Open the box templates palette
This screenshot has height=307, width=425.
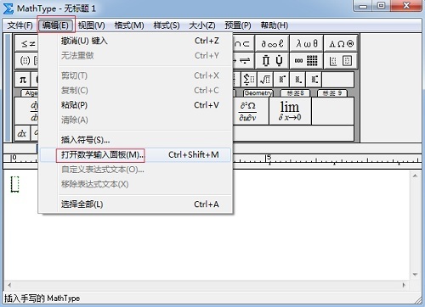(341, 60)
